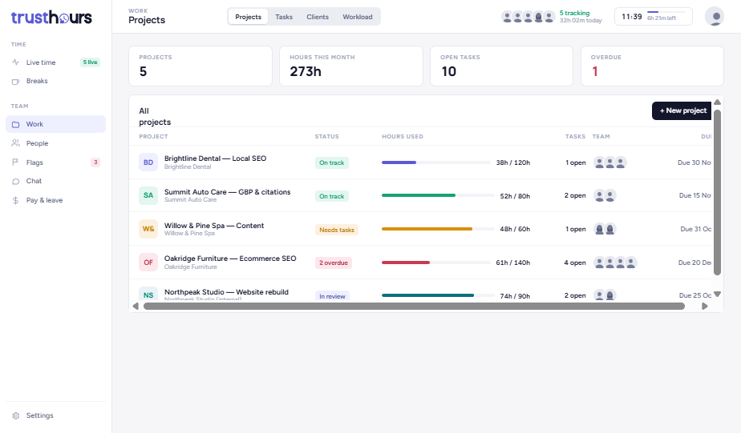Switch to the Projects tab
Viewport: 741px width, 433px height.
pos(248,17)
